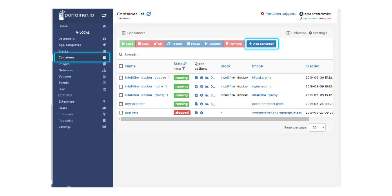Open Volumes from the sidebar
The width and height of the screenshot is (392, 196).
point(65,76)
